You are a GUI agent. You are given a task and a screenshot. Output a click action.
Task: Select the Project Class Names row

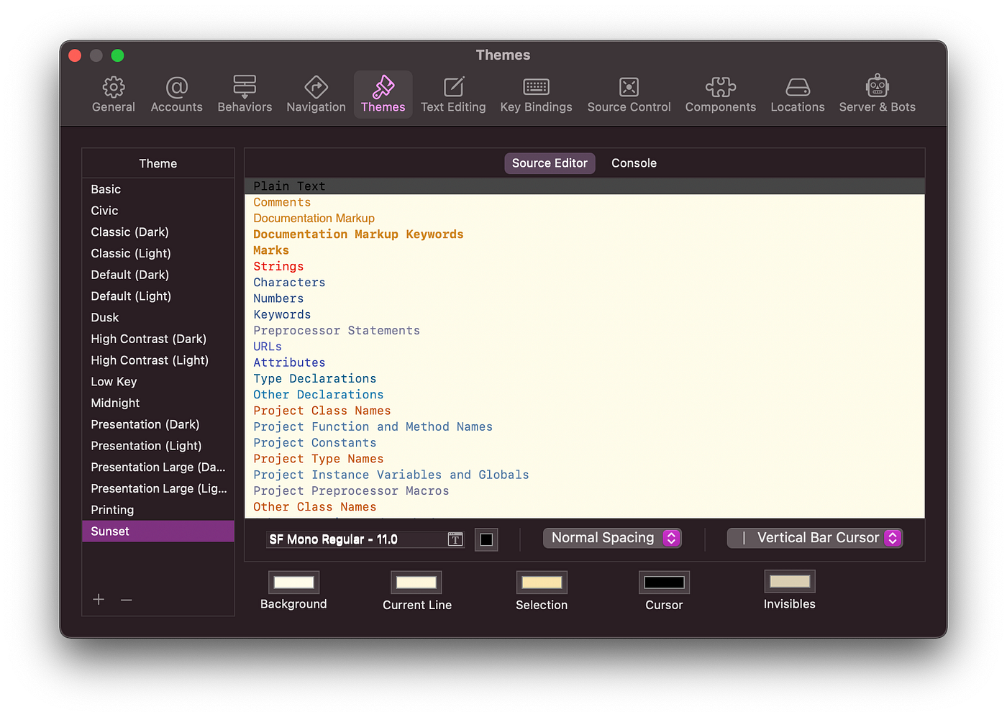(584, 411)
